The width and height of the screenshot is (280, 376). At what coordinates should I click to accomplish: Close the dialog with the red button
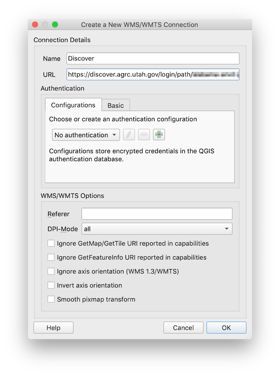pyautogui.click(x=35, y=24)
